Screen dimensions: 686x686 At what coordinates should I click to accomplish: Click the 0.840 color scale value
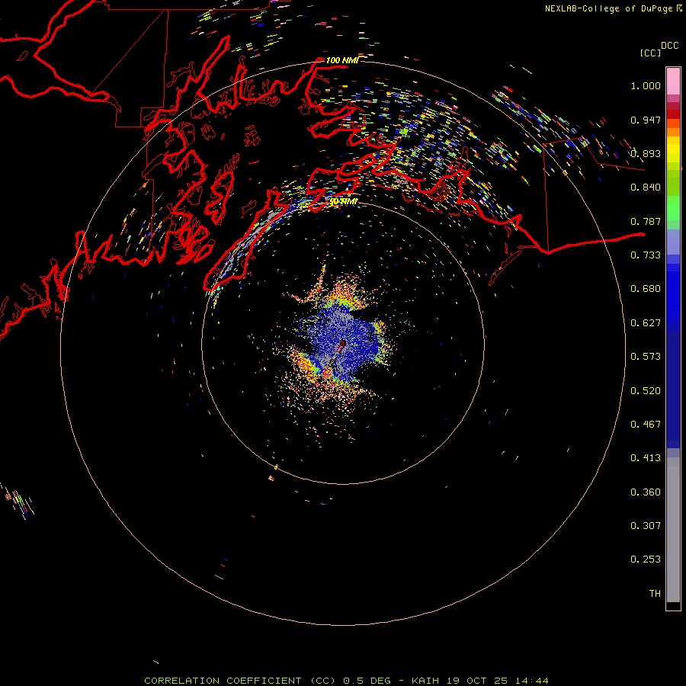(x=646, y=188)
